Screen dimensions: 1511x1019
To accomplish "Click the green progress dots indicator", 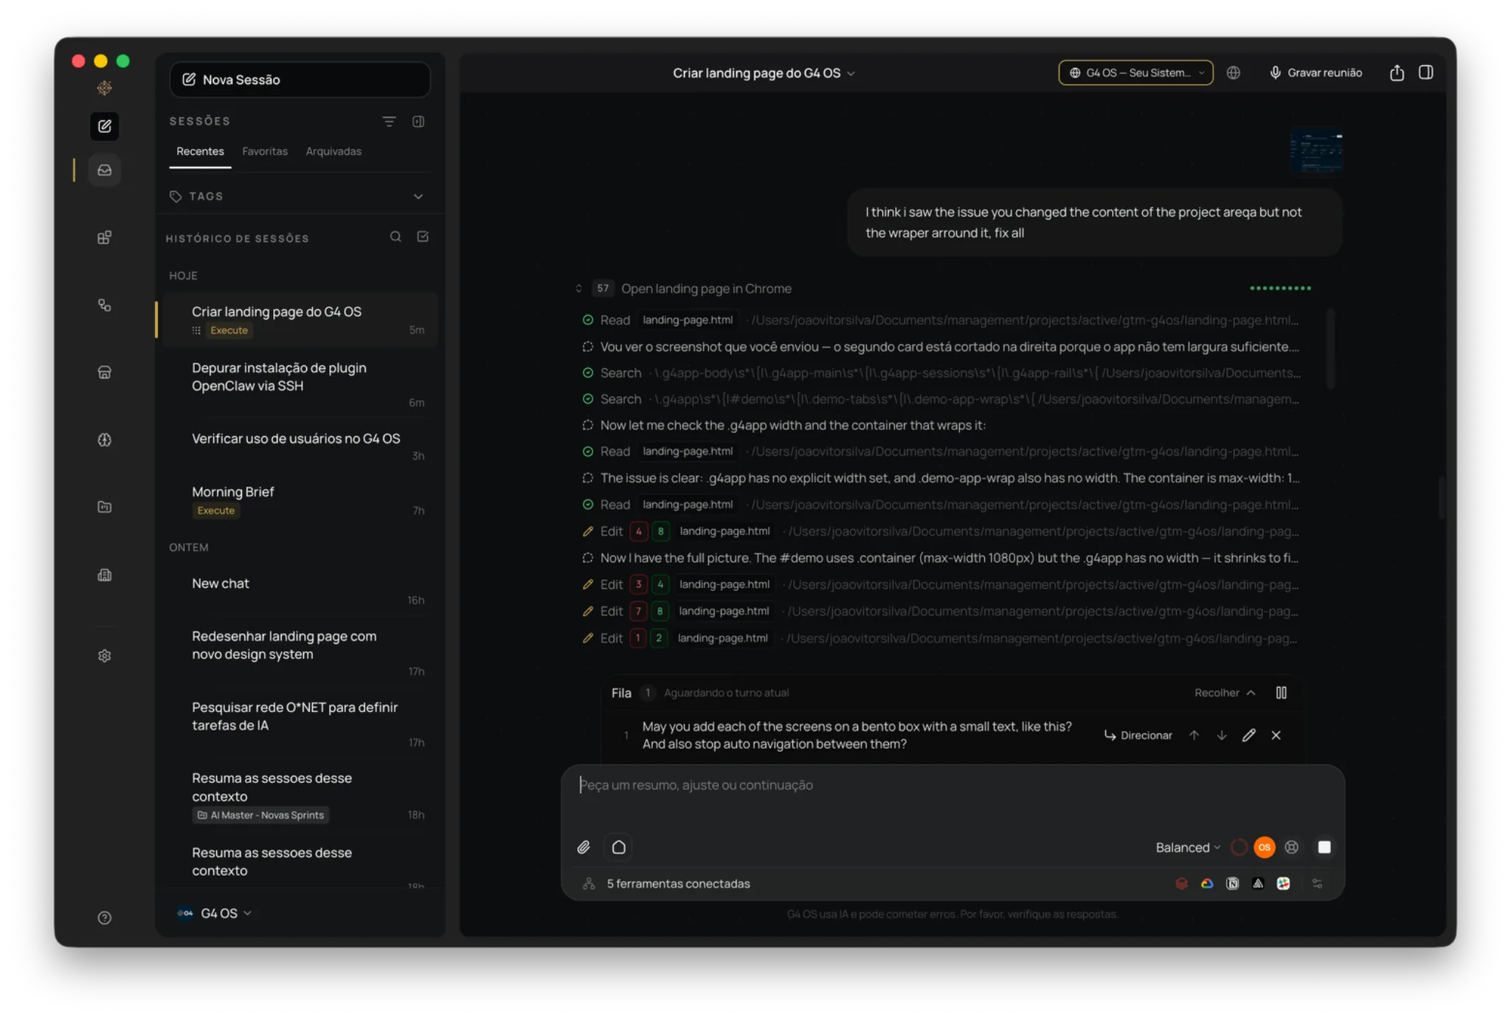I will (1280, 289).
